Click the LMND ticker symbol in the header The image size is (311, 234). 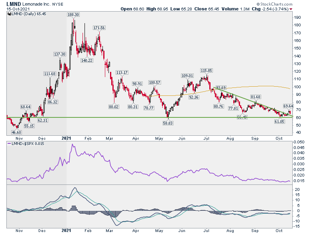click(14, 4)
